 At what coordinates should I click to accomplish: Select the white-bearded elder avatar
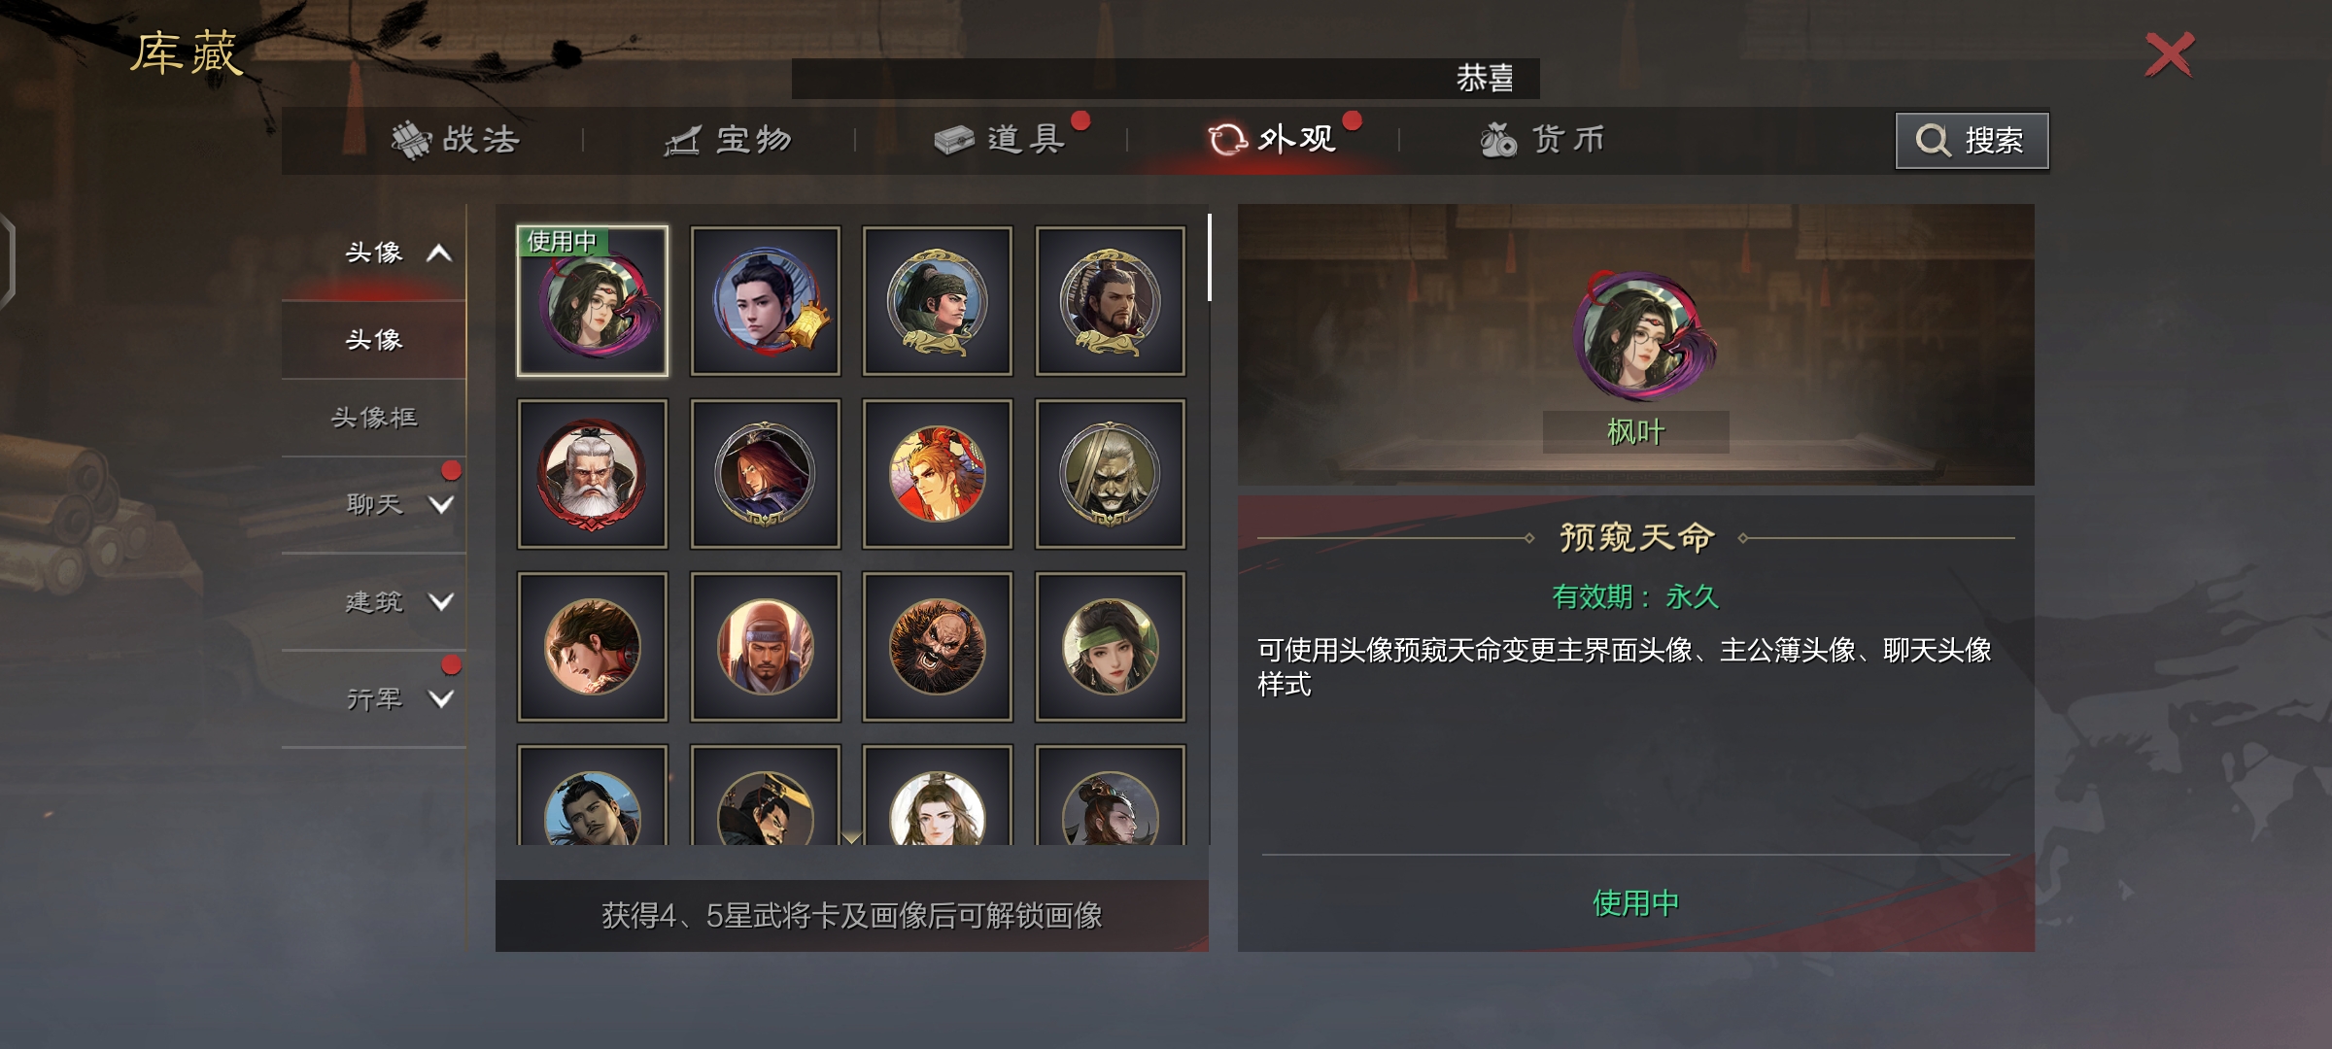click(x=592, y=474)
